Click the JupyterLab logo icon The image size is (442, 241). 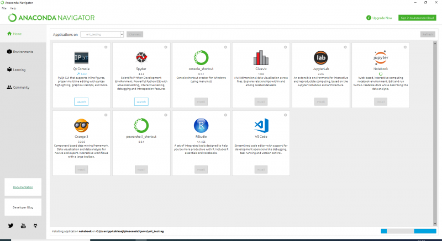point(320,57)
